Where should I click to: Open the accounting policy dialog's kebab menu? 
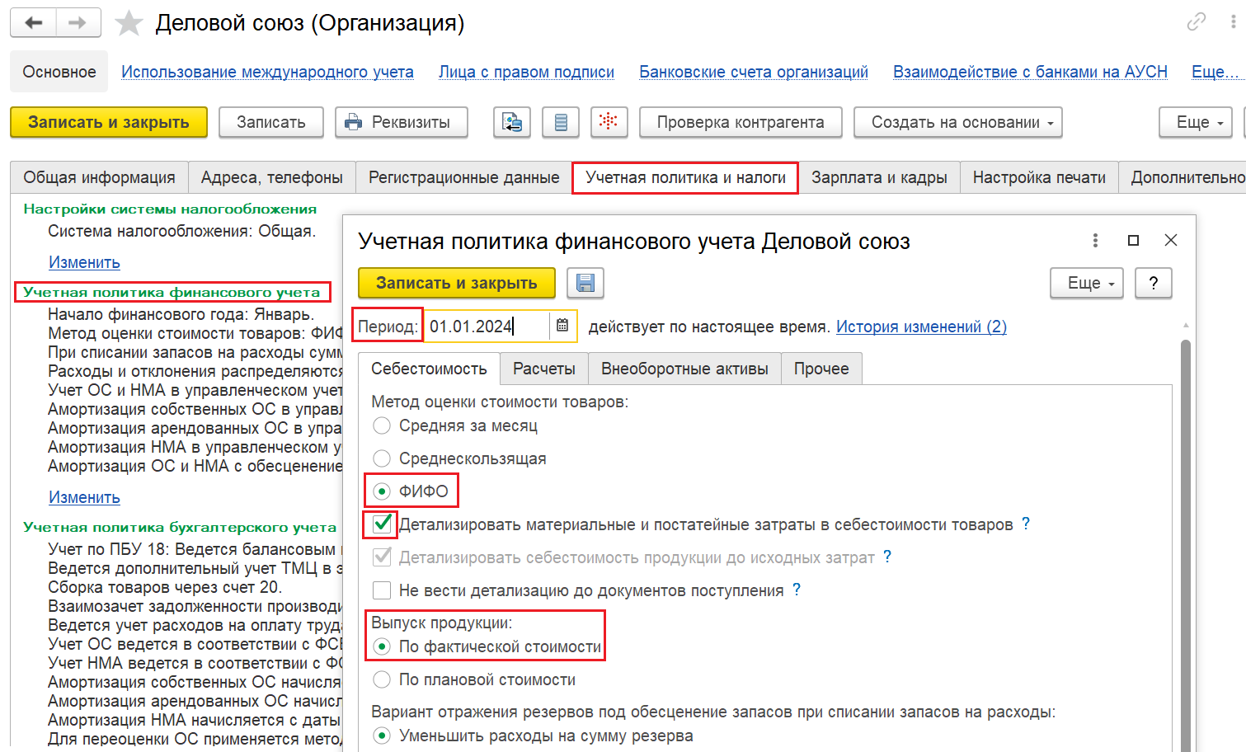(x=1095, y=240)
